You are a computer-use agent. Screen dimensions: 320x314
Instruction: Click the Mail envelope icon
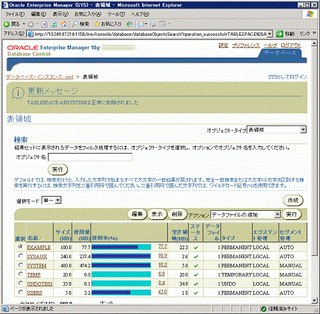tap(141, 24)
